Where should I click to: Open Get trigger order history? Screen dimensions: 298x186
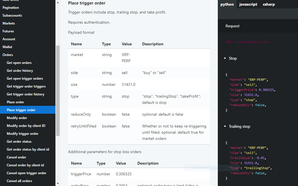tap(26, 94)
